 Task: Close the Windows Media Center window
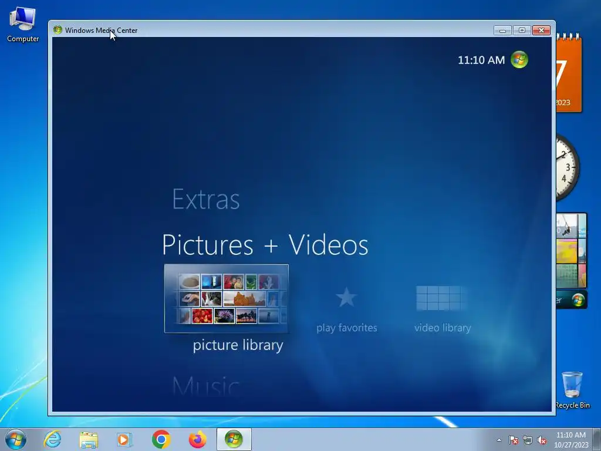541,31
